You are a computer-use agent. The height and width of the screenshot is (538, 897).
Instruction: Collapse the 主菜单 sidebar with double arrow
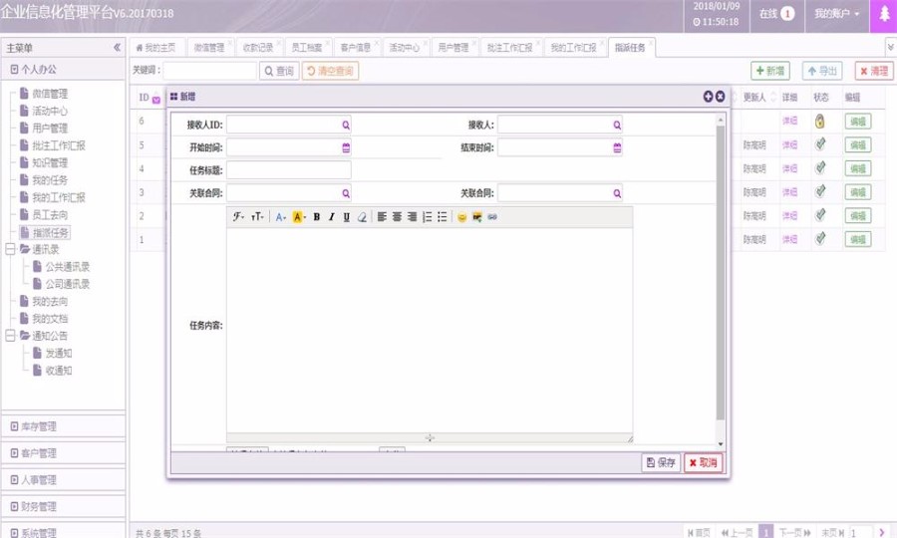[117, 48]
